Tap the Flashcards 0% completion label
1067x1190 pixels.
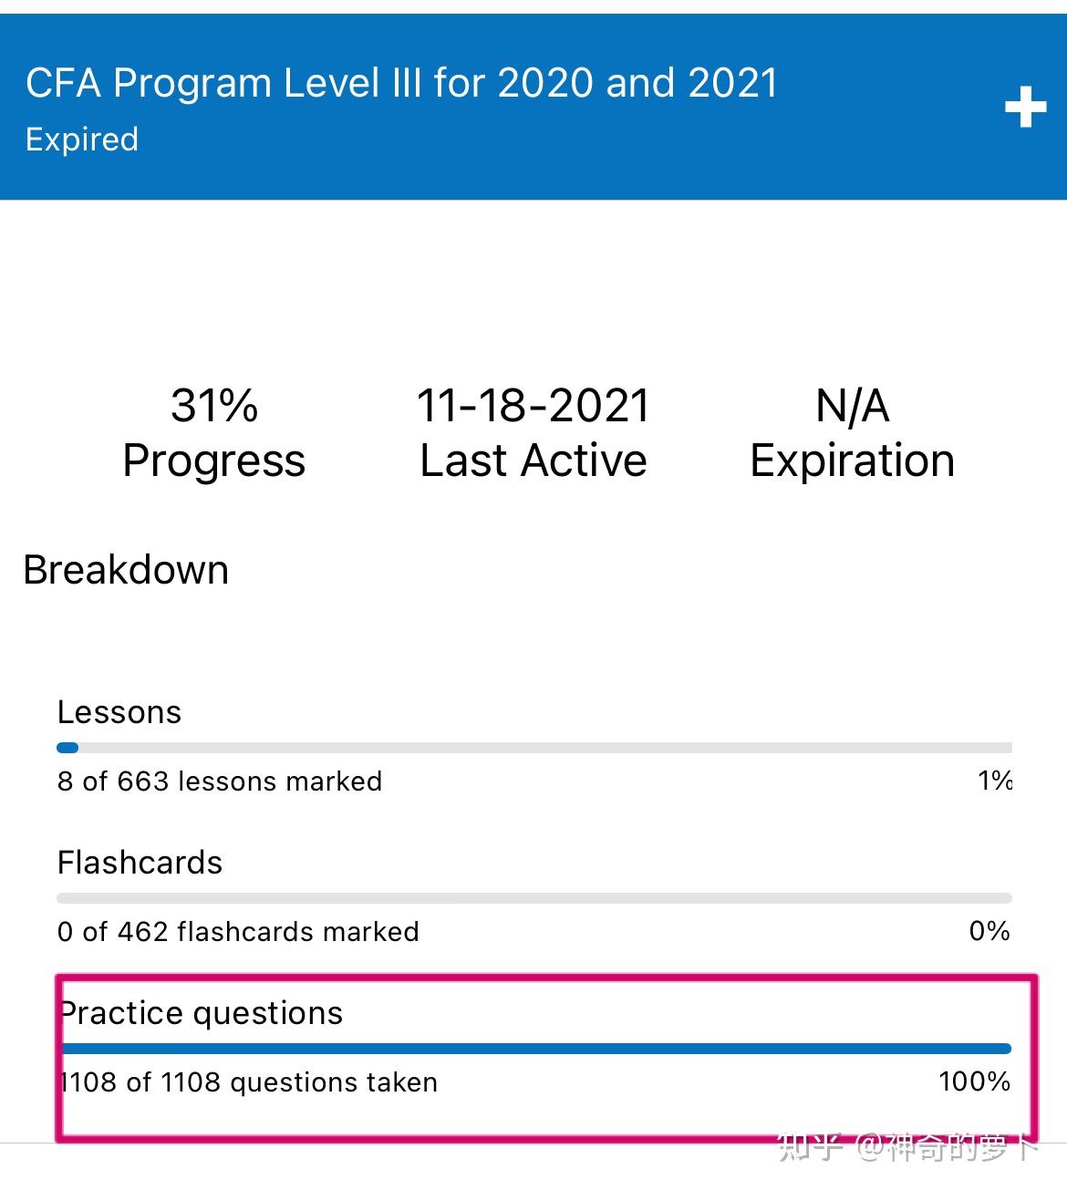coord(988,931)
